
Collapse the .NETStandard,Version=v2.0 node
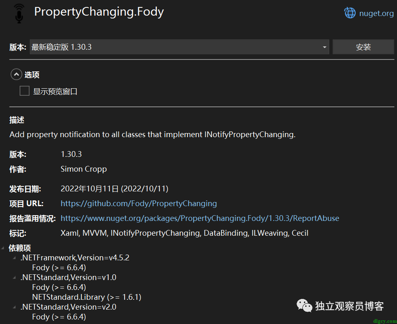(x=14, y=307)
